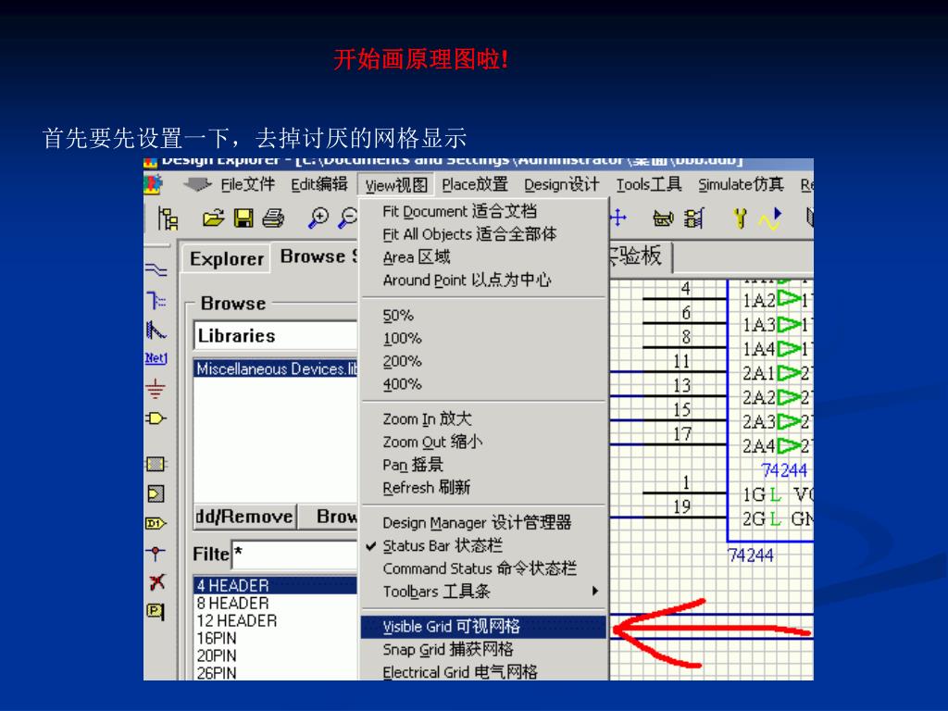
Task: Click the yellow wrench tools icon
Action: [x=740, y=218]
